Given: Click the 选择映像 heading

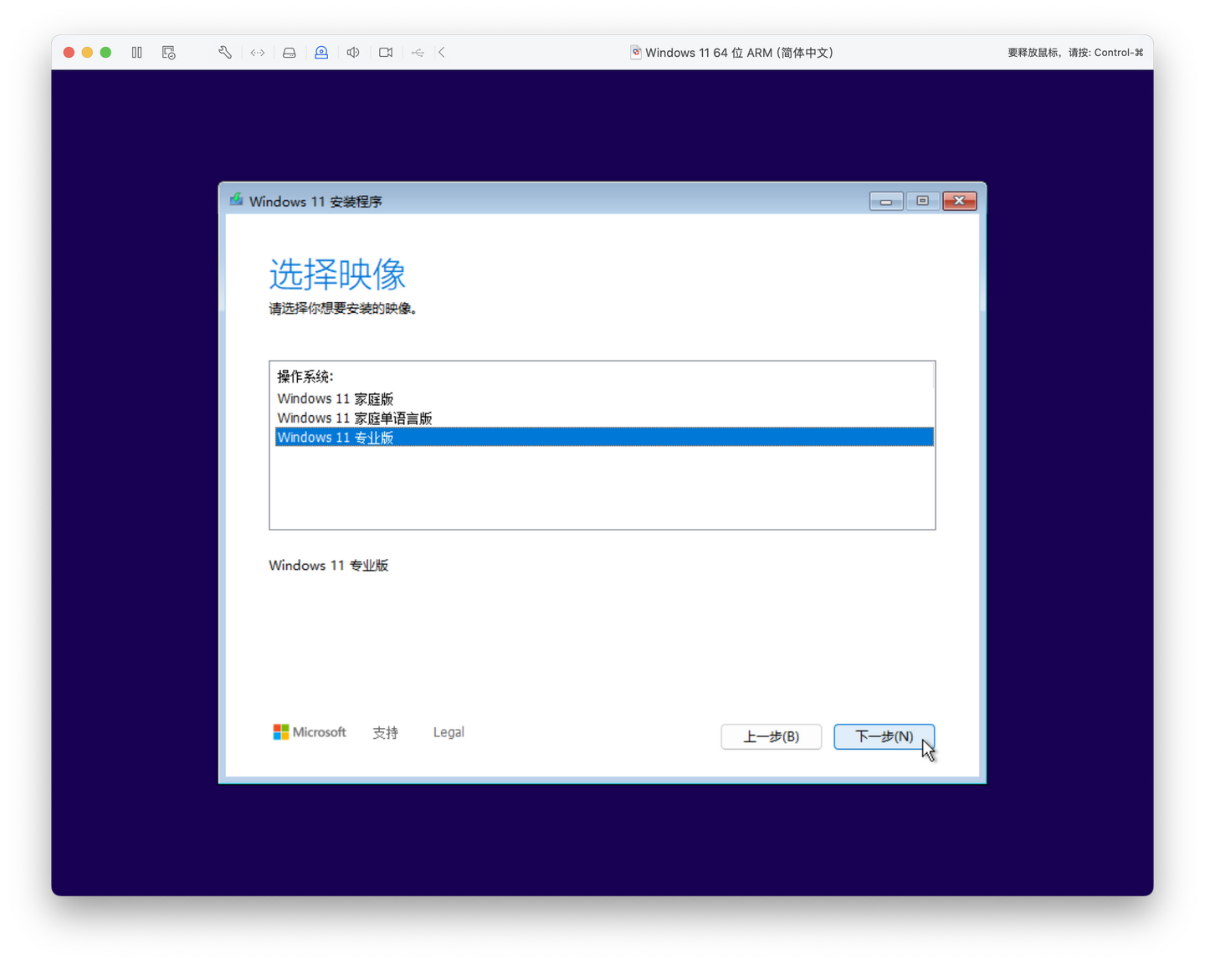Looking at the screenshot, I should click(x=337, y=274).
